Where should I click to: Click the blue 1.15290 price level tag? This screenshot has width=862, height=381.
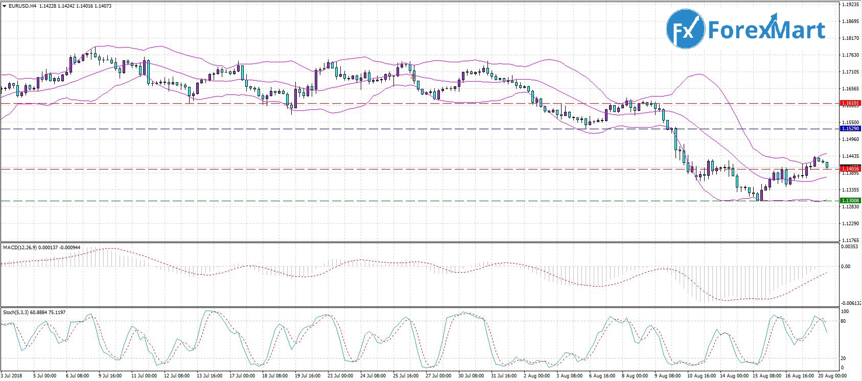850,129
